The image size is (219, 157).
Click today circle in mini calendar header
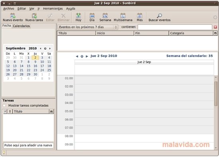tap(45, 48)
